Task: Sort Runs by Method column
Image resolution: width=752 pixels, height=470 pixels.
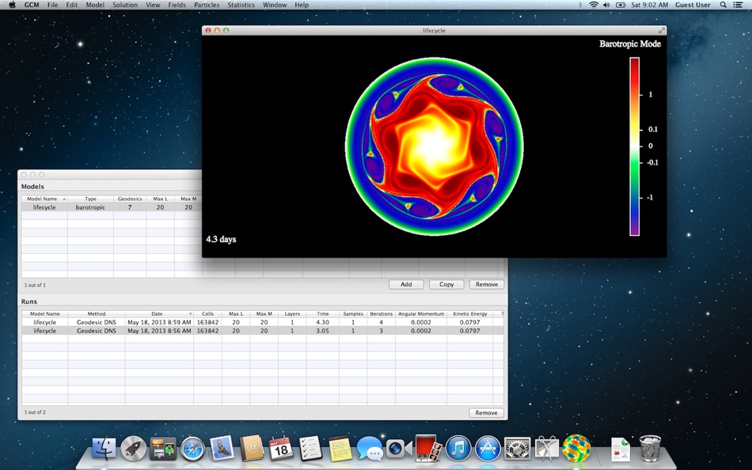Action: coord(97,313)
